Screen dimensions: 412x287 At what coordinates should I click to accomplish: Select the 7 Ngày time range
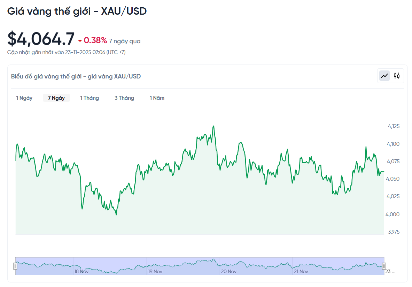56,98
